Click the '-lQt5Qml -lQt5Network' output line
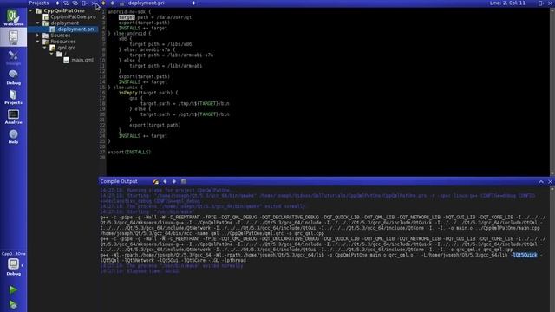 173,260
